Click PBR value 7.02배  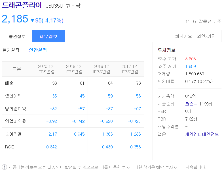191,119
